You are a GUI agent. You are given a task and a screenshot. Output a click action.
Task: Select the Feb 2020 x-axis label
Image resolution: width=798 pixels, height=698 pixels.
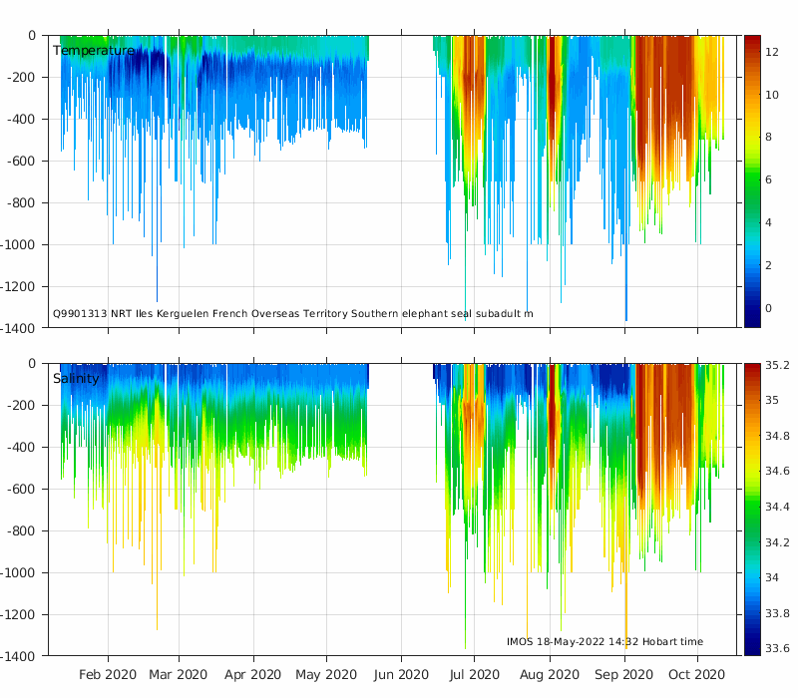[108, 675]
